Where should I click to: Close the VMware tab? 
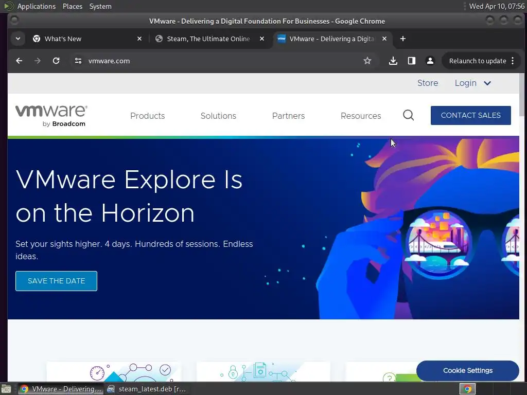pos(384,39)
